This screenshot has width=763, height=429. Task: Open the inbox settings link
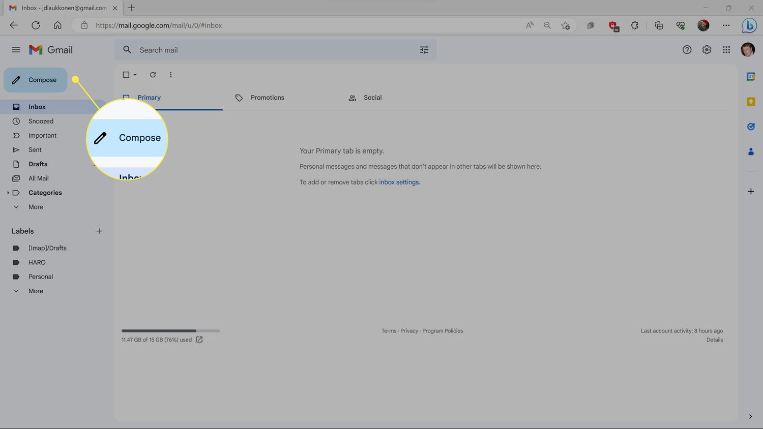tap(399, 182)
